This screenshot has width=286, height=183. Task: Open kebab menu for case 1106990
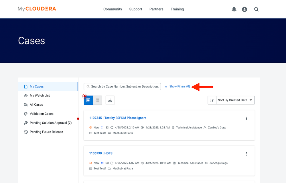coord(246,154)
